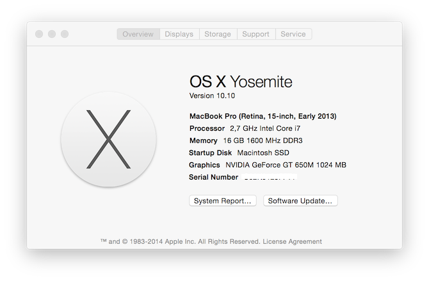Open the Service tab
The width and height of the screenshot is (429, 281).
(x=293, y=34)
